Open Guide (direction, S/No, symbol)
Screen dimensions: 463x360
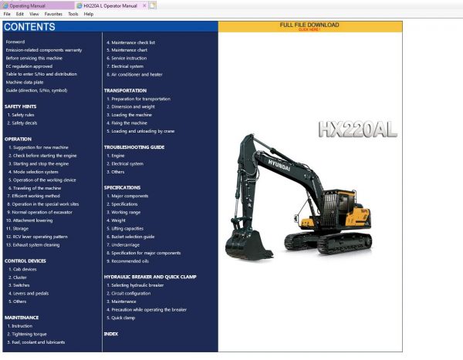click(36, 90)
